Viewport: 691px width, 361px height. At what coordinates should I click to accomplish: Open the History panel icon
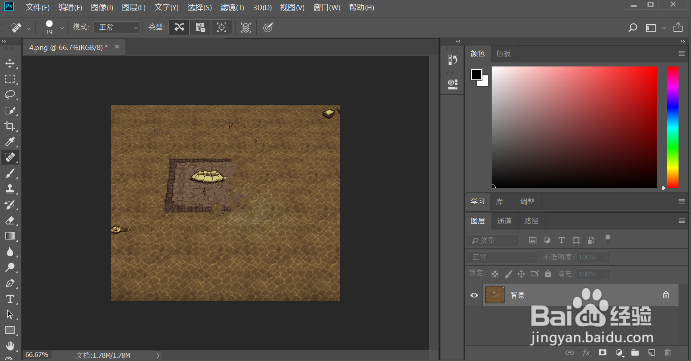(x=453, y=60)
